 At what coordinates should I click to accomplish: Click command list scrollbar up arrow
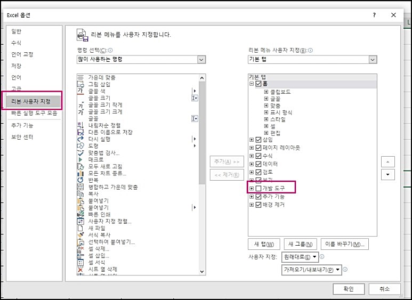pos(202,78)
